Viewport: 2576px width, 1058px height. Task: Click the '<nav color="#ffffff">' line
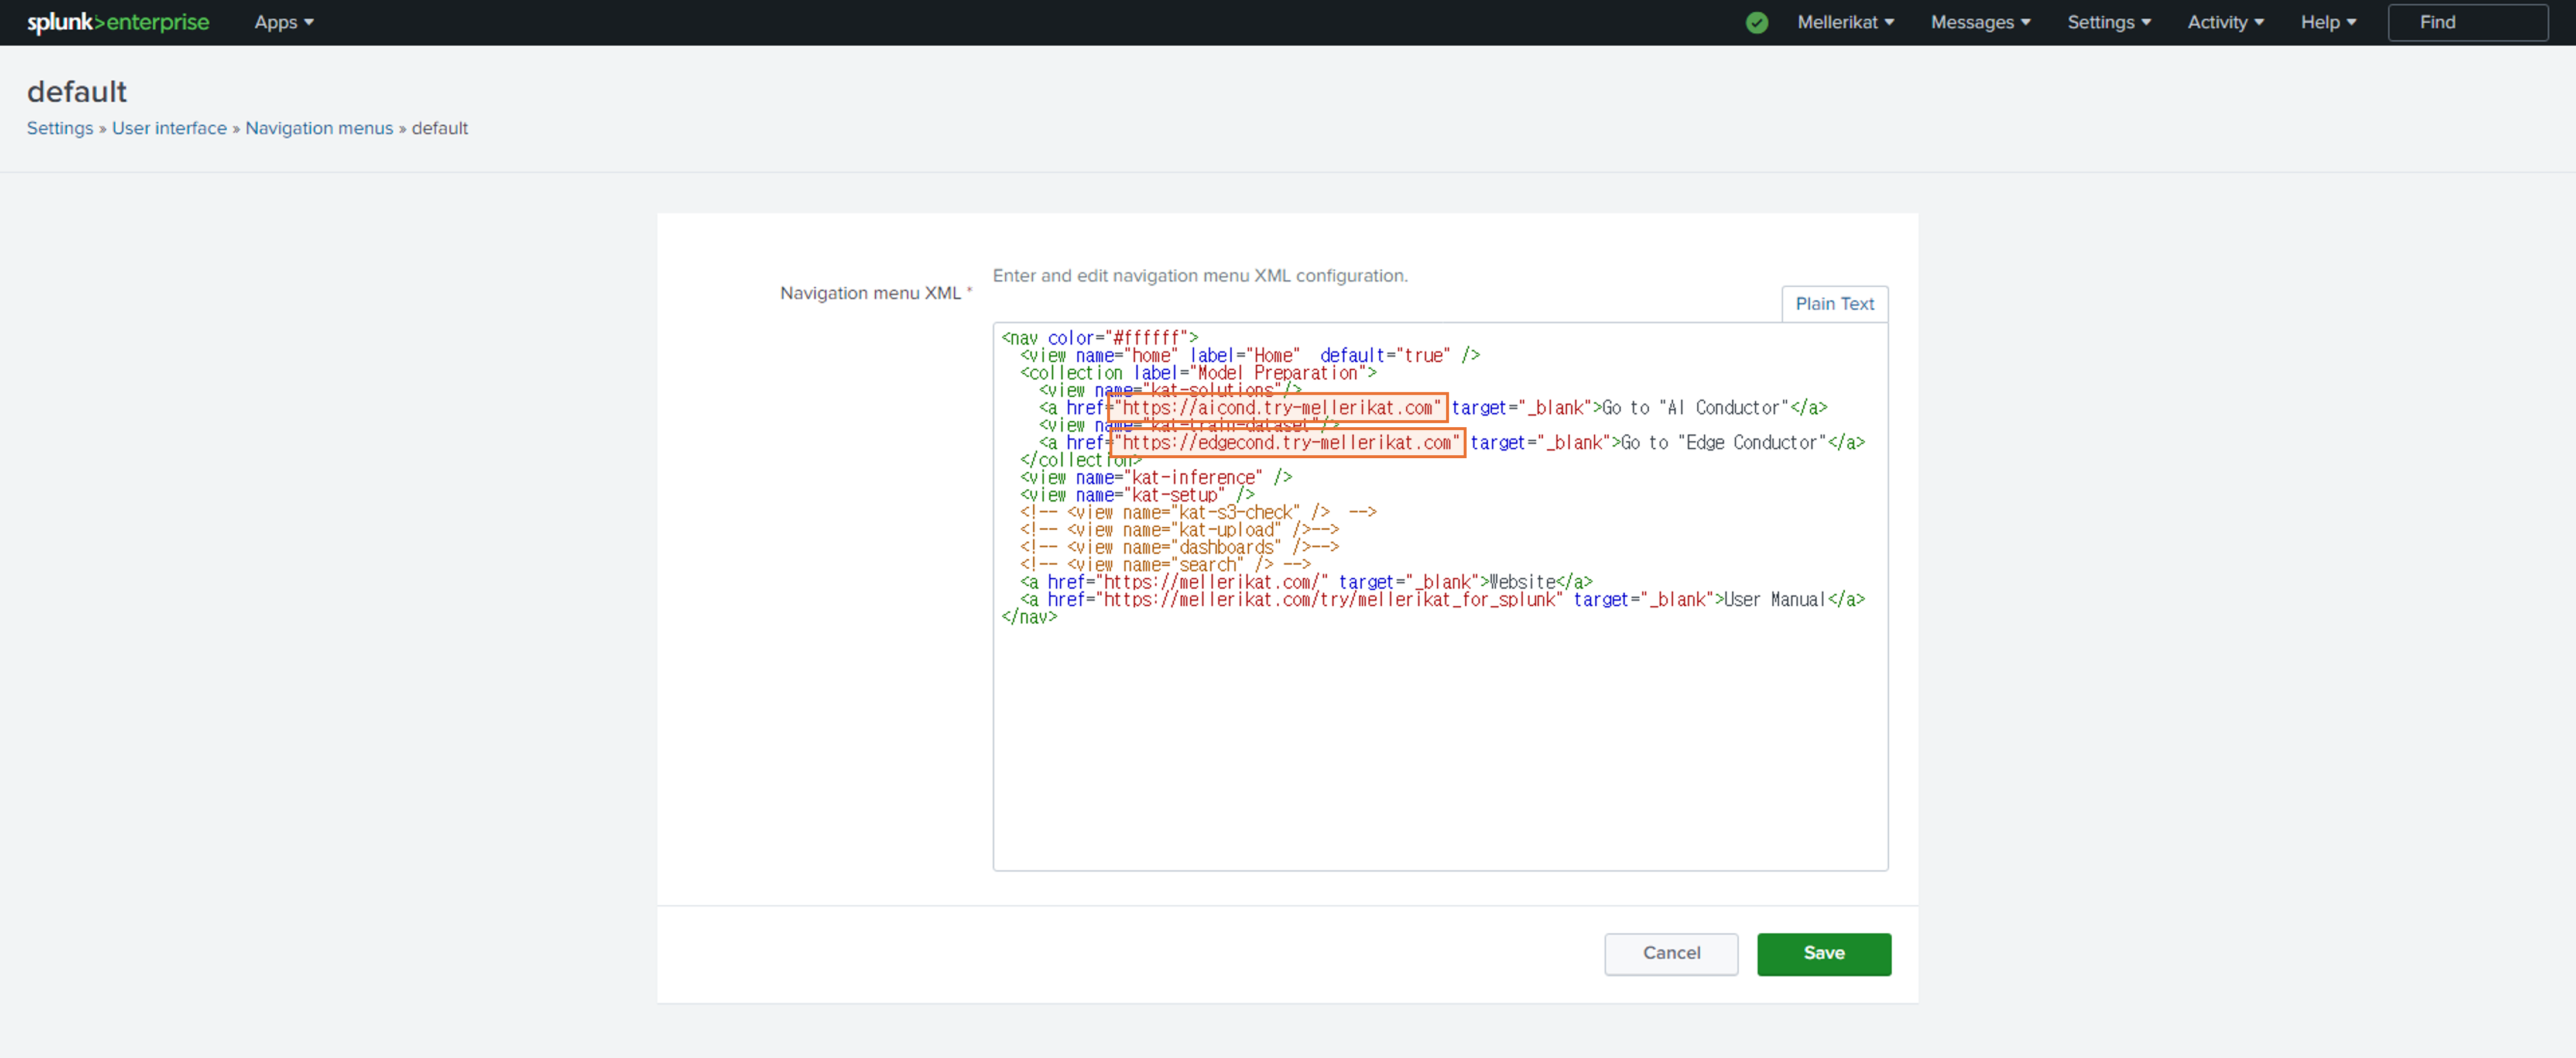pos(1099,338)
